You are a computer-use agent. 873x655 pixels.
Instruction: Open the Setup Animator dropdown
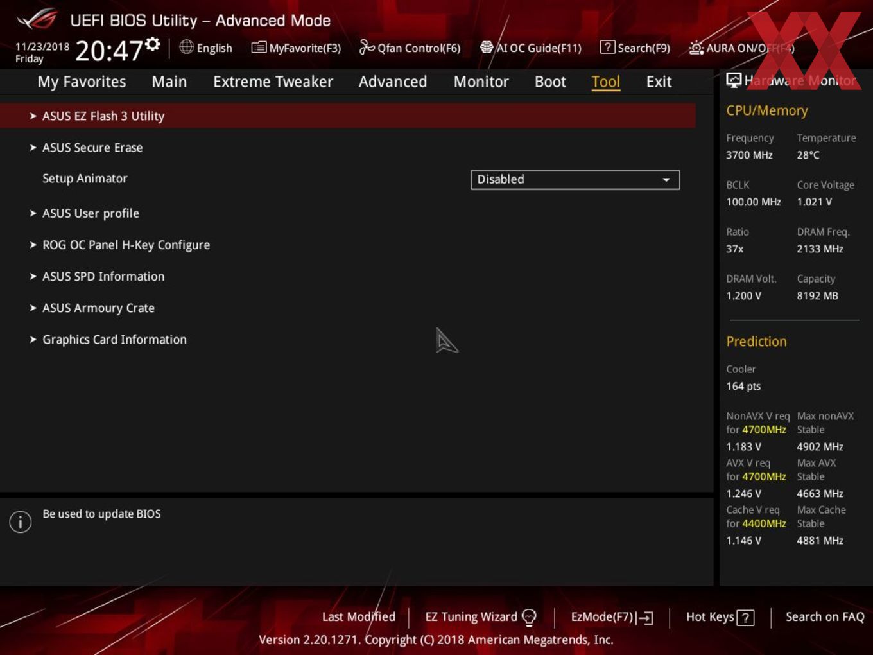click(x=575, y=180)
